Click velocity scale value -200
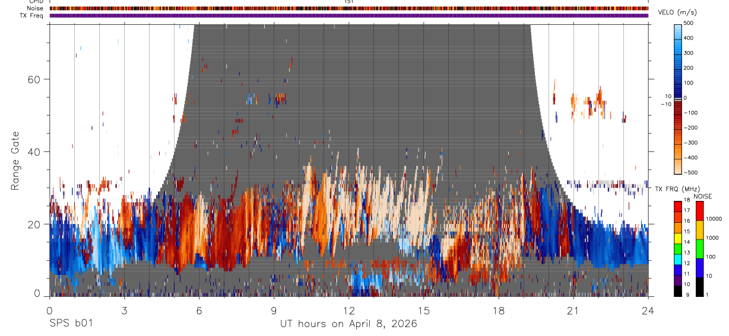729x336 pixels. [690, 127]
